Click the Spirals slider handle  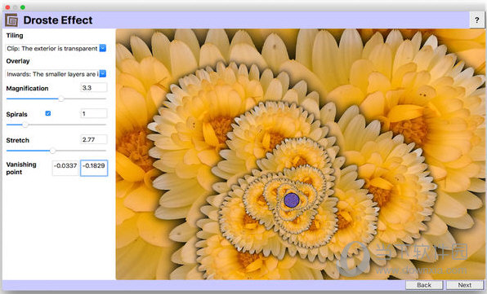pyautogui.click(x=25, y=125)
